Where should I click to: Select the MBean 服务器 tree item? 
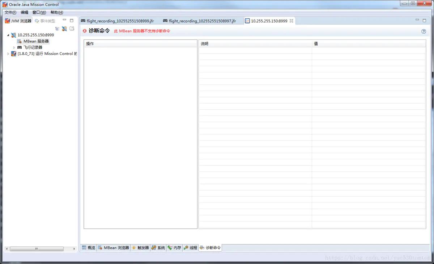coord(36,41)
